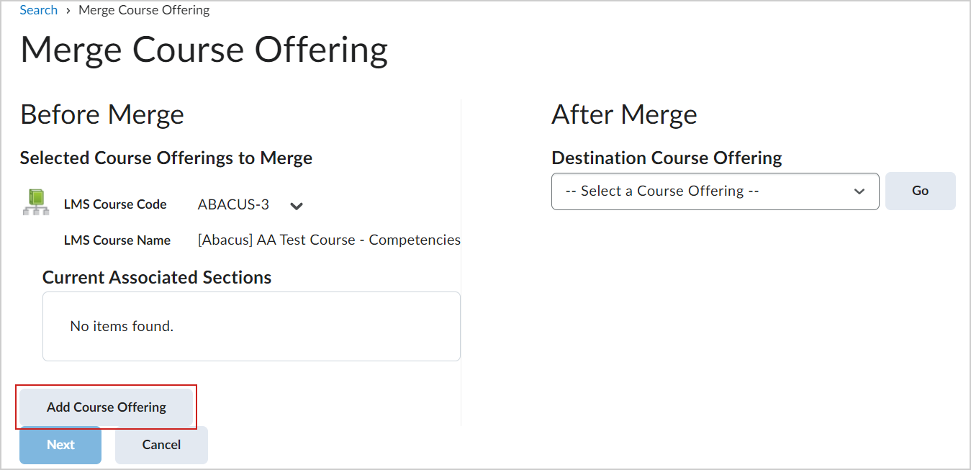
Task: Click the Next button
Action: click(60, 445)
